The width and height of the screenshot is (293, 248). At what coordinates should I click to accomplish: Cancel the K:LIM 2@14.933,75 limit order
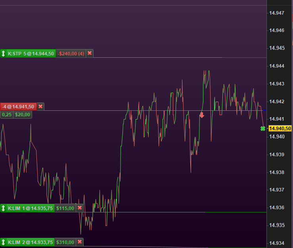click(x=80, y=242)
